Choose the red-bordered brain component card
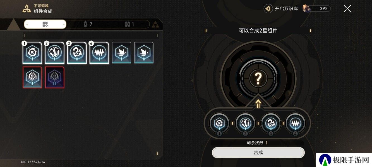This screenshot has width=372, height=167. point(32,77)
